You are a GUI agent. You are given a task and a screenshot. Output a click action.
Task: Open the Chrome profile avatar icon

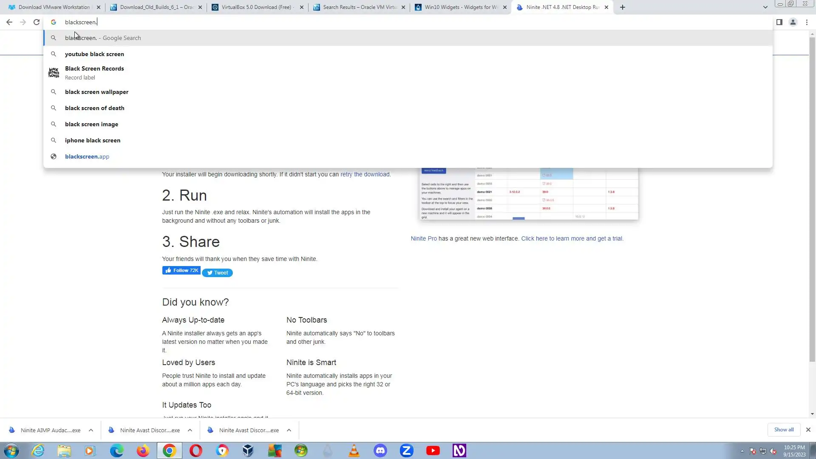point(793,22)
